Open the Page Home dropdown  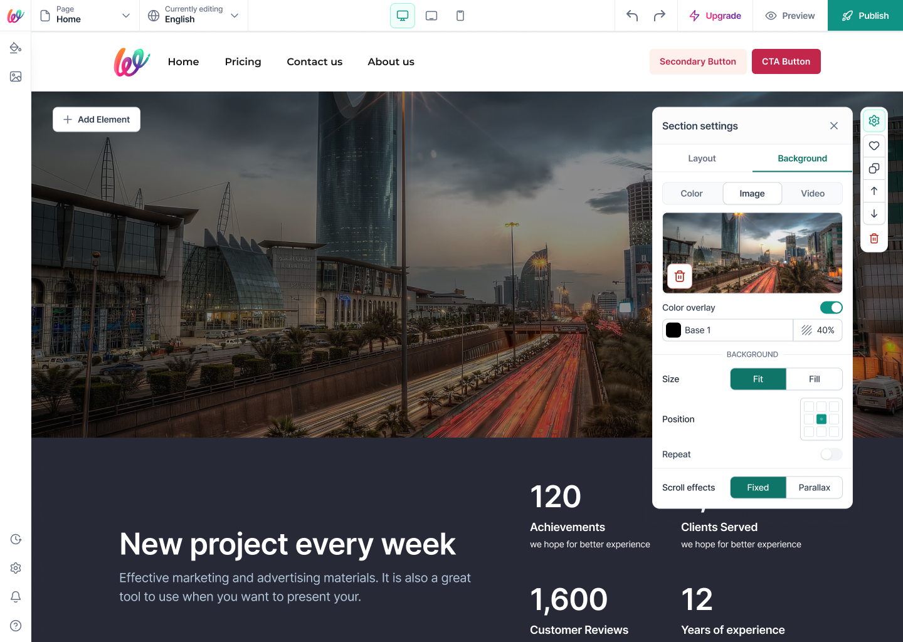[85, 16]
